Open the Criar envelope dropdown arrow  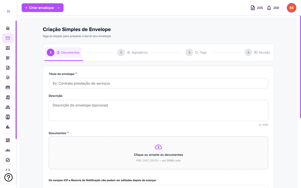pos(59,8)
